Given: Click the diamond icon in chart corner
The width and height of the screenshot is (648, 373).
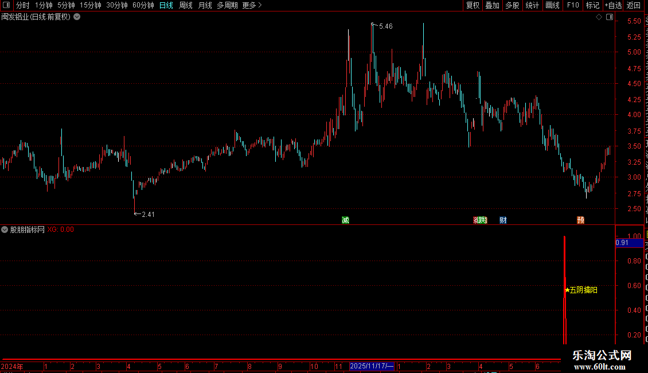Looking at the screenshot, I should tap(599, 17).
